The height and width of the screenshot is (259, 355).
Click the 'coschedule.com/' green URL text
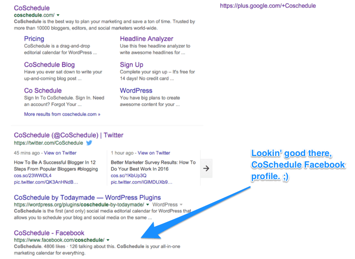34,15
